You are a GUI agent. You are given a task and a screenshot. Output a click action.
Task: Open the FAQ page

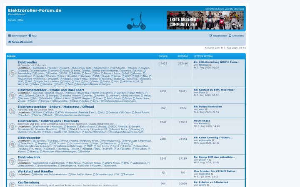[x=32, y=36]
